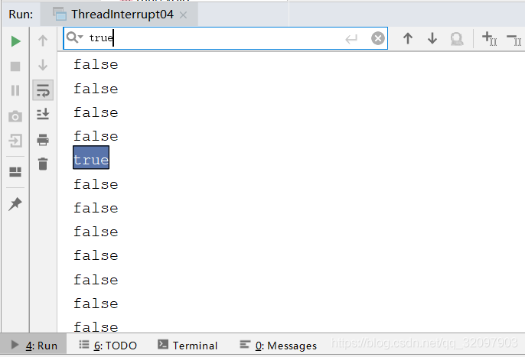Clear all console output with trash icon
525x357 pixels.
coord(43,164)
